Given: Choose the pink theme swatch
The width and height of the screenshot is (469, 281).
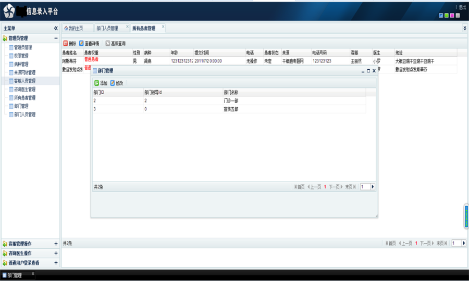Looking at the screenshot, I should [x=452, y=16].
